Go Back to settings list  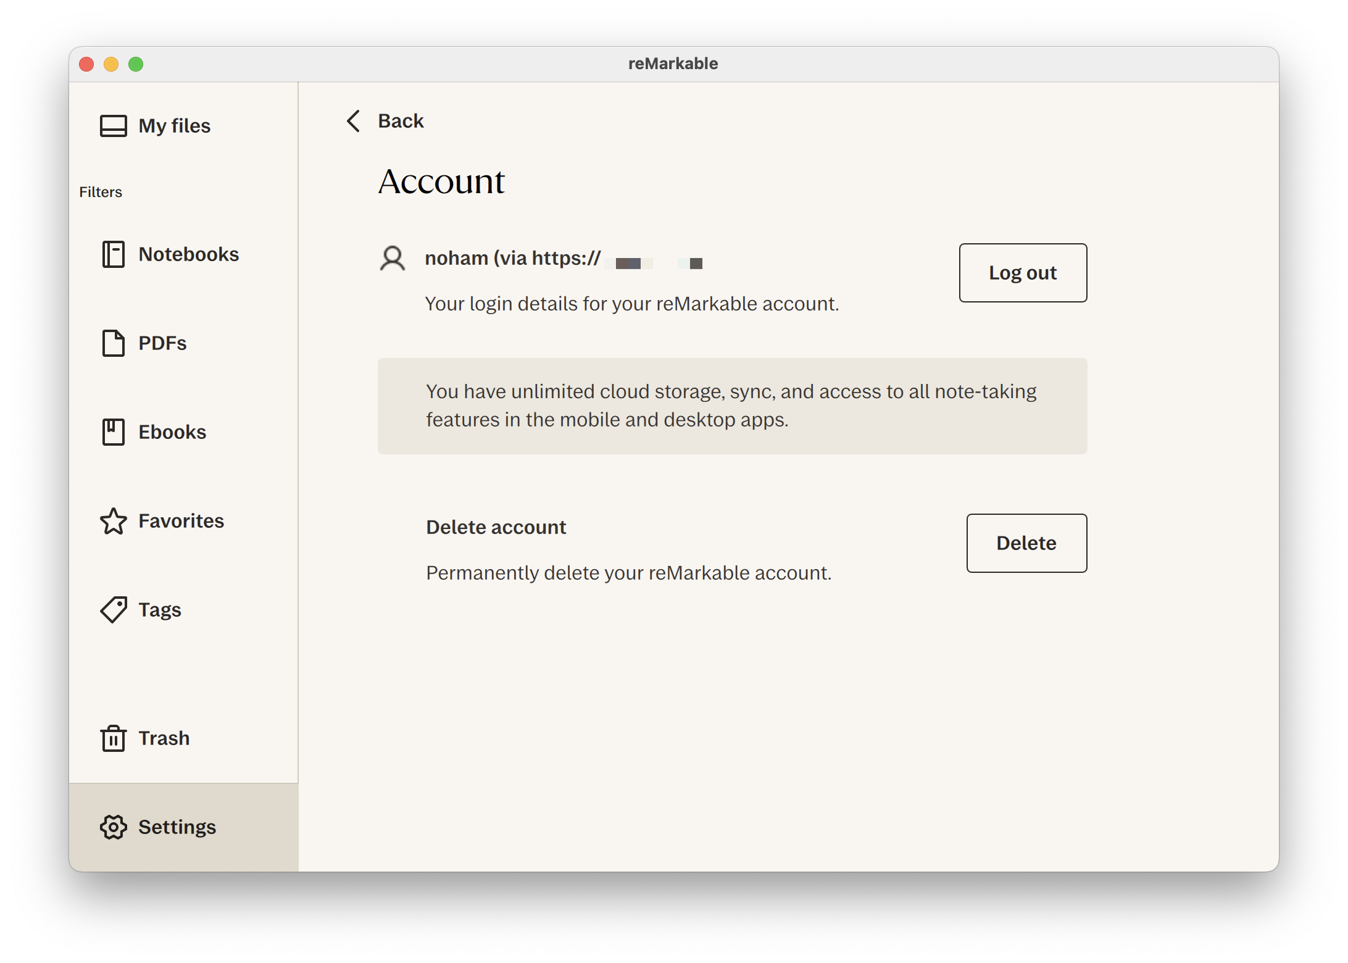pyautogui.click(x=401, y=121)
